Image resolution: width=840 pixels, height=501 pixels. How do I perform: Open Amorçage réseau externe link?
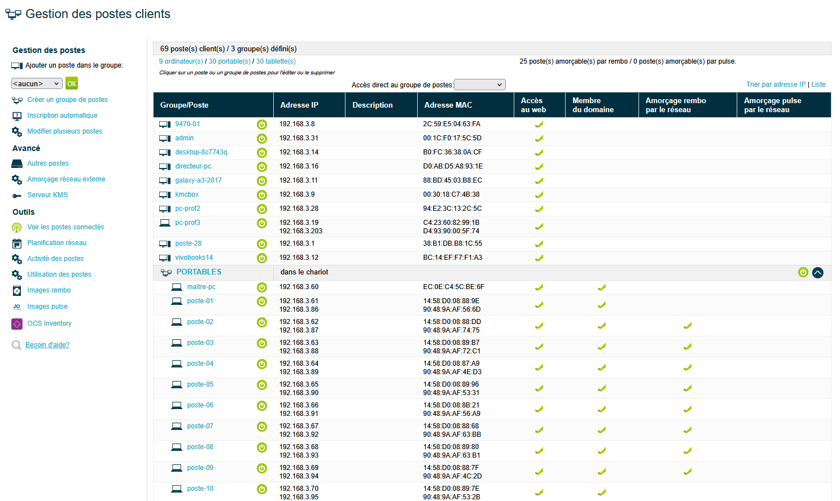pos(66,179)
